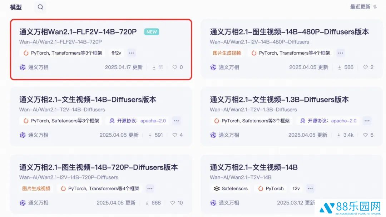Select the Safetensors tag on the 文生视频-14B card

231,188
